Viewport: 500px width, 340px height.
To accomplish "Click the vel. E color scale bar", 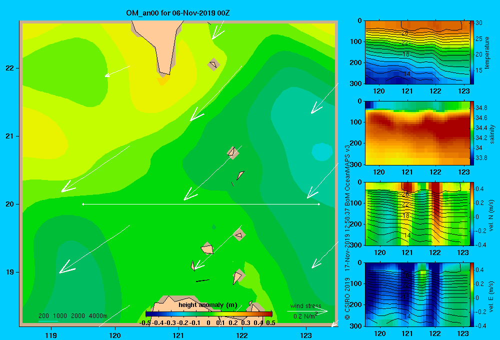I will point(471,294).
